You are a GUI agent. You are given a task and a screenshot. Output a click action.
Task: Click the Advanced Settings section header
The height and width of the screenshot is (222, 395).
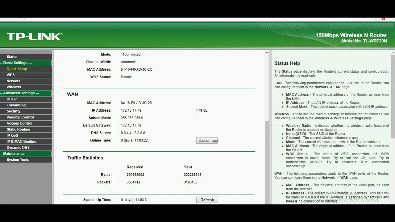(x=26, y=93)
